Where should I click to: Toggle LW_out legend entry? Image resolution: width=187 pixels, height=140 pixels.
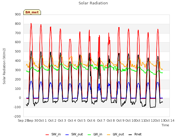click(x=115, y=134)
